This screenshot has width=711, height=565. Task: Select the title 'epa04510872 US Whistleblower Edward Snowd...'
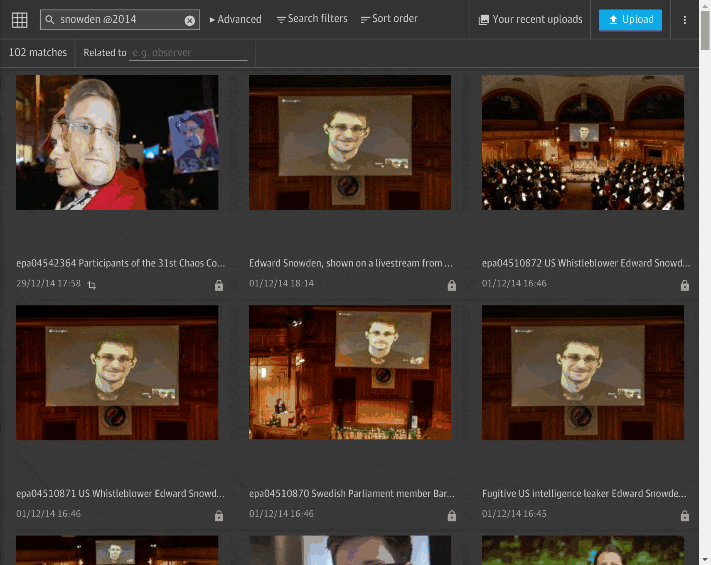[x=586, y=263]
